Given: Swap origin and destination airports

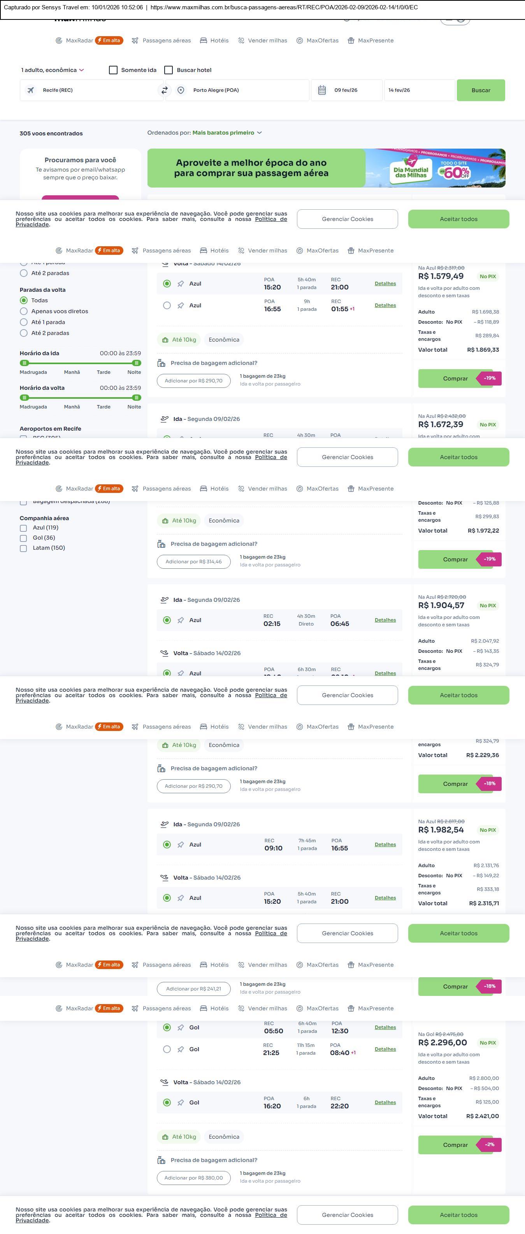Looking at the screenshot, I should tap(164, 90).
